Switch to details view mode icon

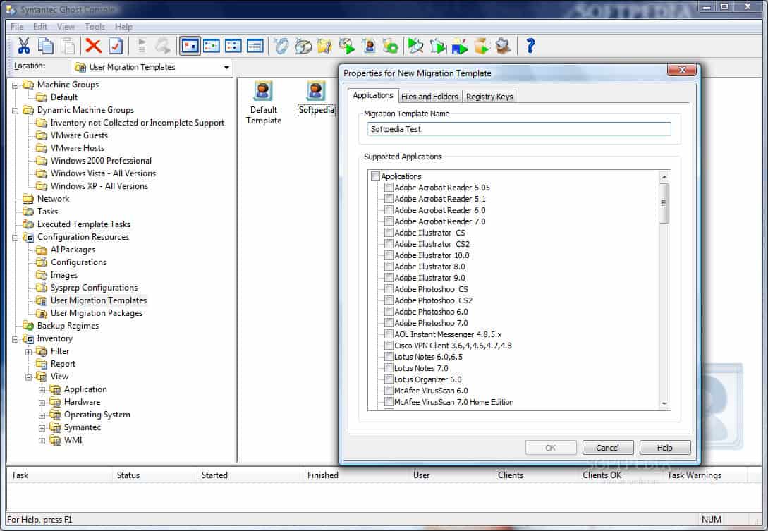tap(255, 46)
